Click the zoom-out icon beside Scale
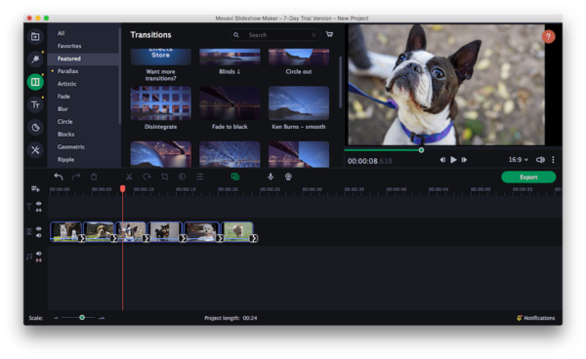 [x=56, y=318]
